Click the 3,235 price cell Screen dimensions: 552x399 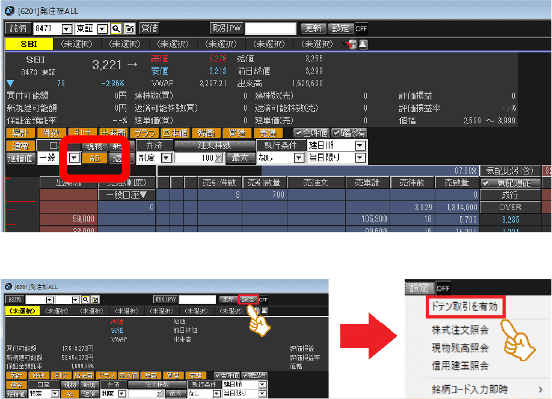(x=510, y=219)
